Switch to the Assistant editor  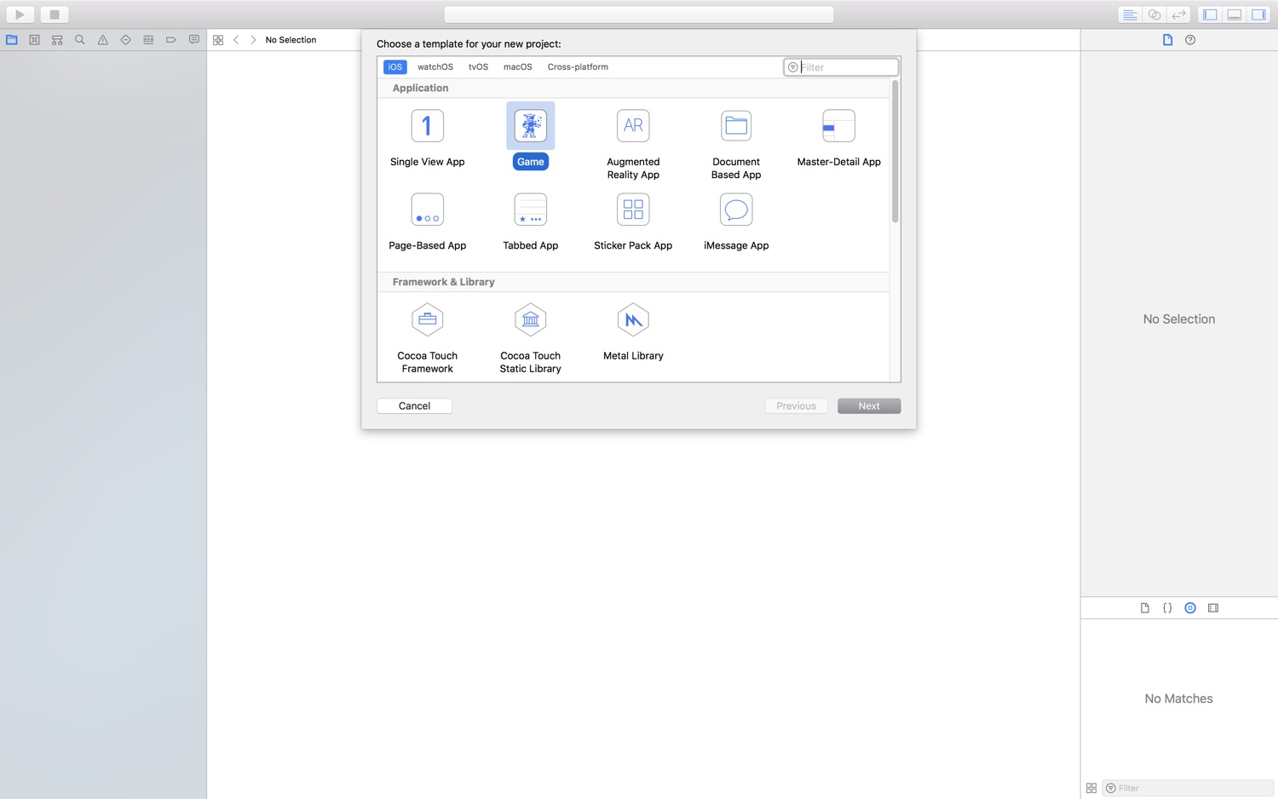[1154, 14]
